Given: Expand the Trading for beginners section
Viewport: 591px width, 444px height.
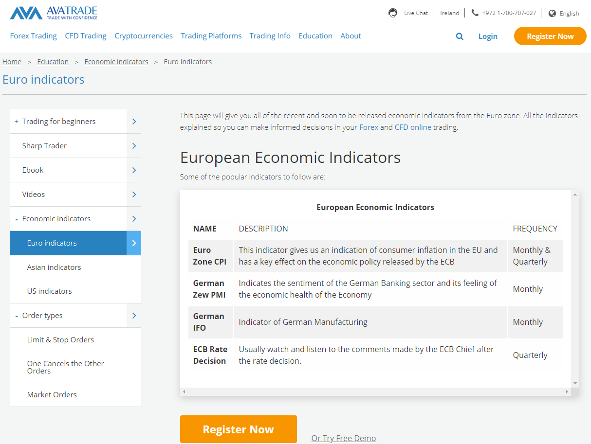Looking at the screenshot, I should (x=17, y=122).
